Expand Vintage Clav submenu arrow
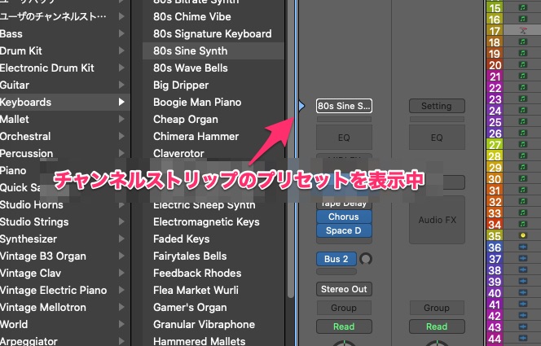The height and width of the screenshot is (346, 541). pyautogui.click(x=121, y=273)
